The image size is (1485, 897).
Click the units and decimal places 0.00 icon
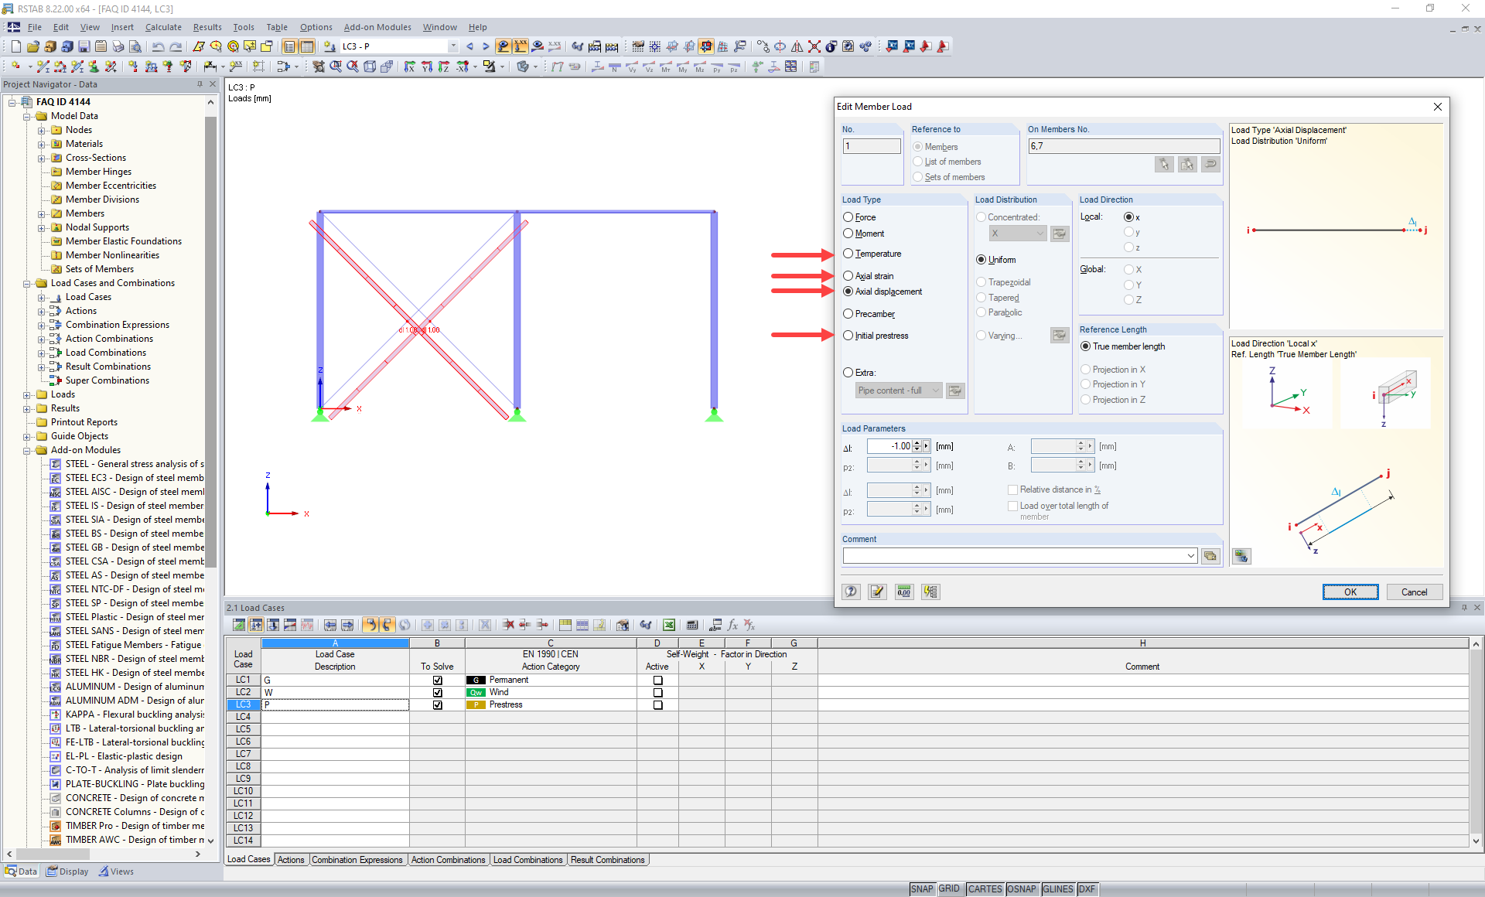(x=903, y=592)
